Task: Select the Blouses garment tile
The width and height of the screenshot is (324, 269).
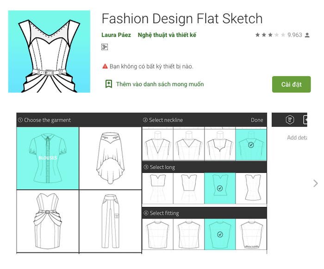Action: click(x=48, y=159)
